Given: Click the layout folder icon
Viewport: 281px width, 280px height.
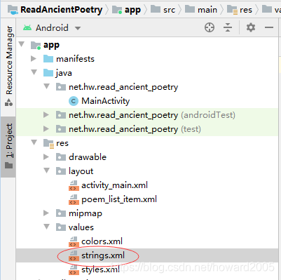Looking at the screenshot, I should click(x=61, y=171).
